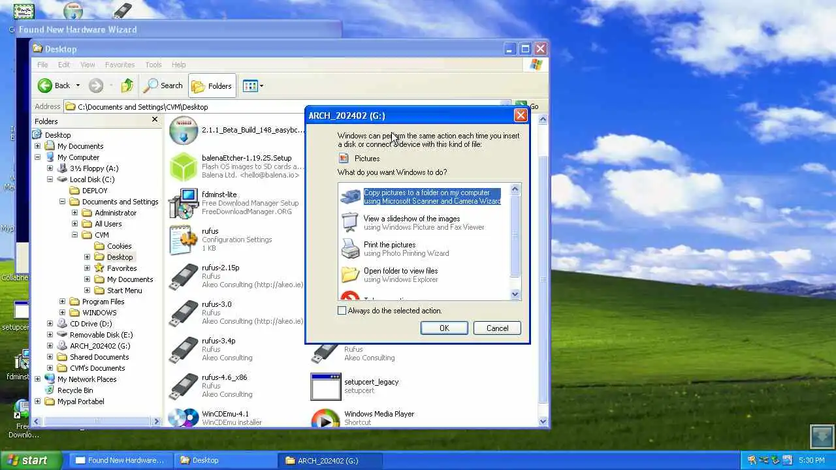The width and height of the screenshot is (836, 470).
Task: Open the File menu
Action: 42,65
